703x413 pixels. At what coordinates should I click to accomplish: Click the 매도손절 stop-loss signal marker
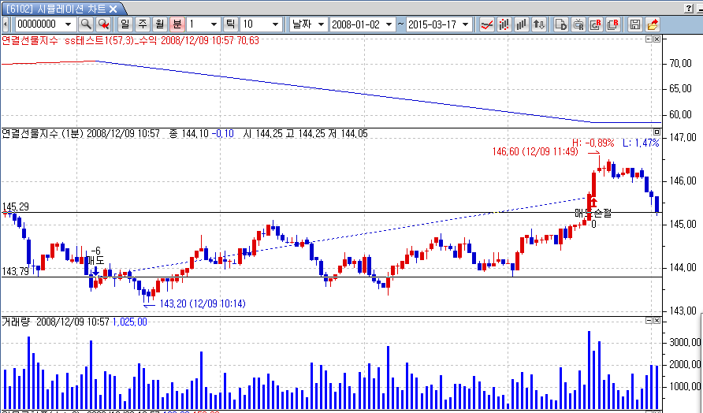[x=593, y=213]
